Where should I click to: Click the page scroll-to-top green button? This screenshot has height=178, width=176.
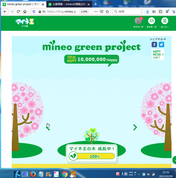click(x=174, y=160)
